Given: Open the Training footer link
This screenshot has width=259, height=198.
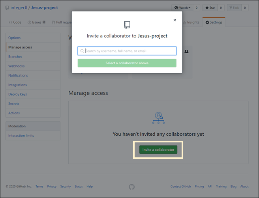Looking at the screenshot, I should 221,187.
